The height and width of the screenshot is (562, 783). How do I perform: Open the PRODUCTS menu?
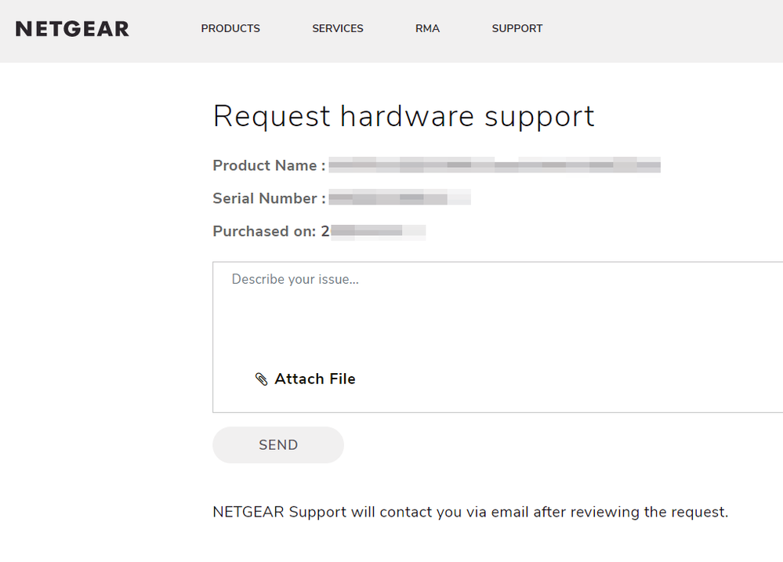[x=230, y=28]
